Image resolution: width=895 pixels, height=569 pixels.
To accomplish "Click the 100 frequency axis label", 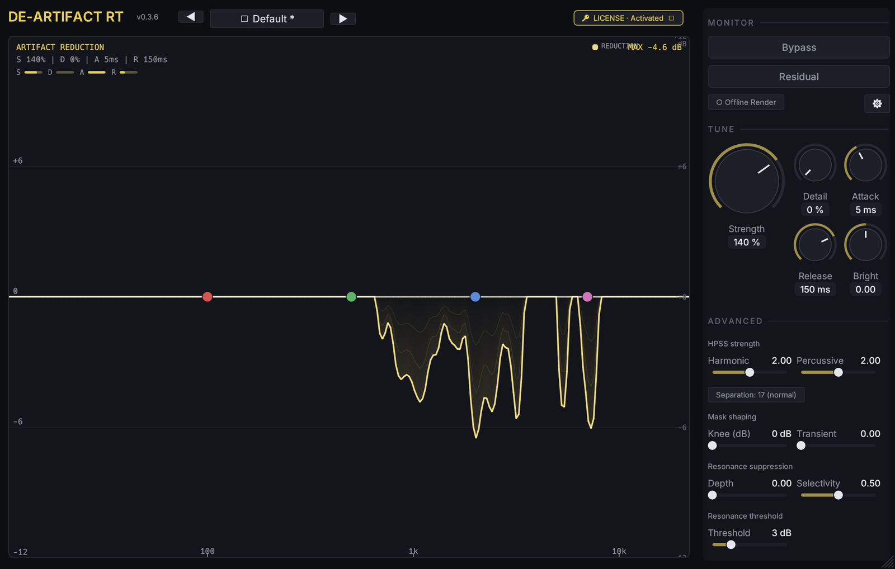I will click(x=208, y=551).
